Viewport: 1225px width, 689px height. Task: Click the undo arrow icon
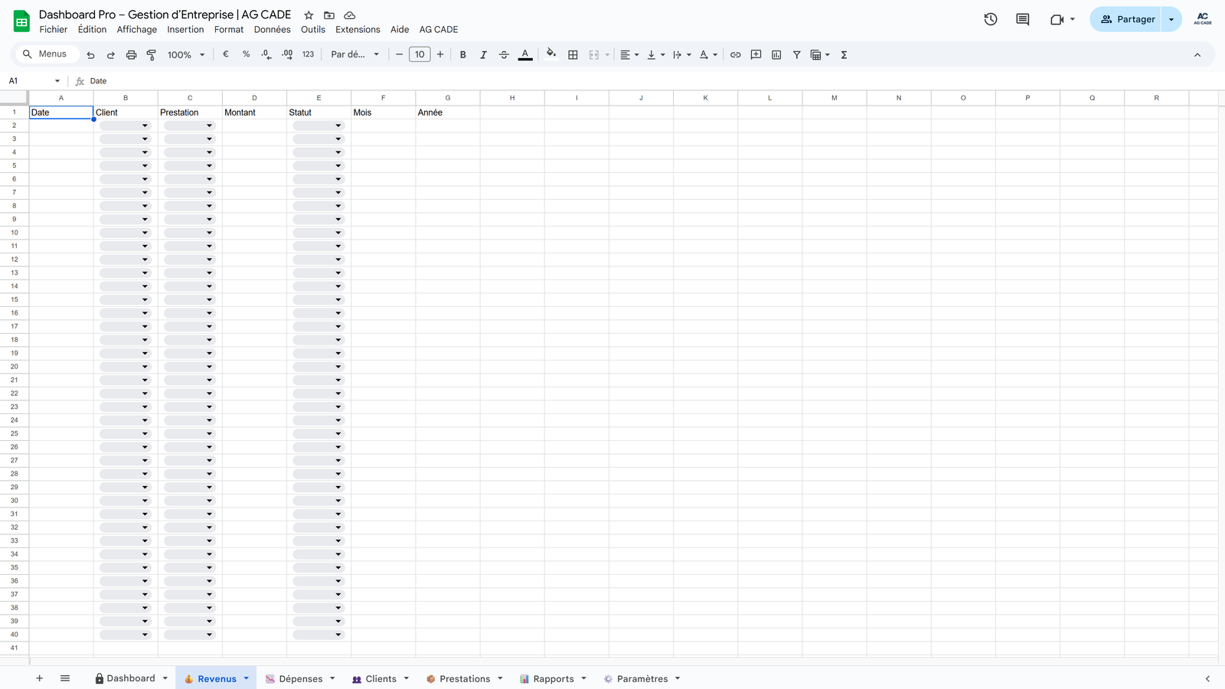point(90,55)
